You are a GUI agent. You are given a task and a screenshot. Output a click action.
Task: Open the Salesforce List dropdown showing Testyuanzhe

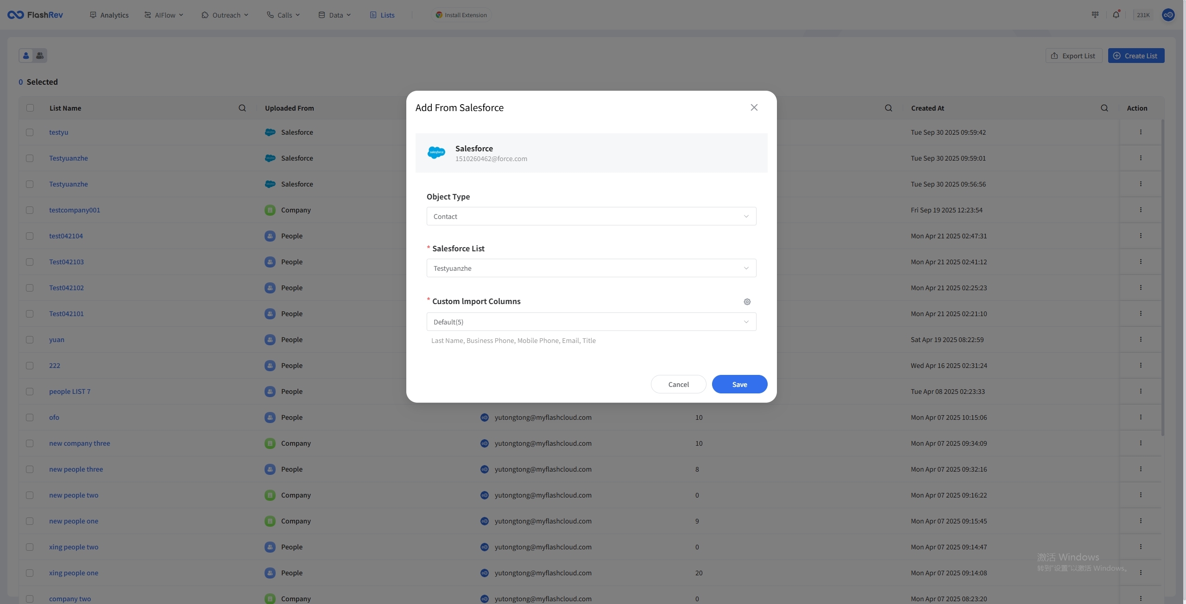coord(591,268)
